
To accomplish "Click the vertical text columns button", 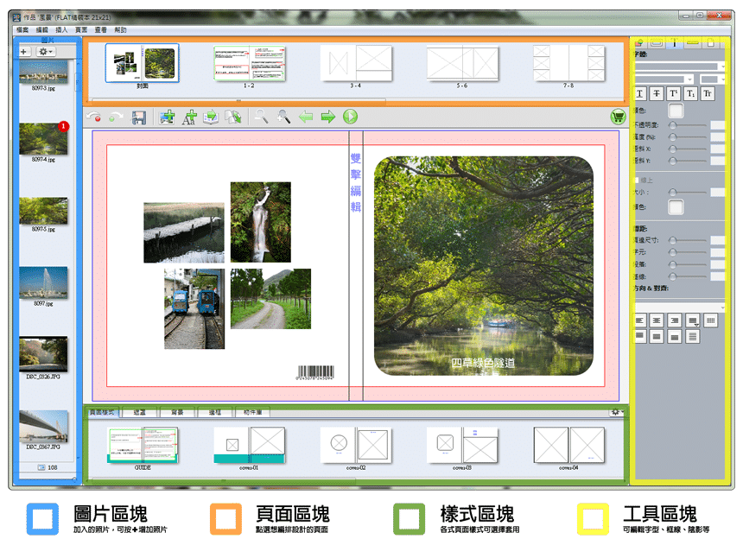I will (711, 320).
